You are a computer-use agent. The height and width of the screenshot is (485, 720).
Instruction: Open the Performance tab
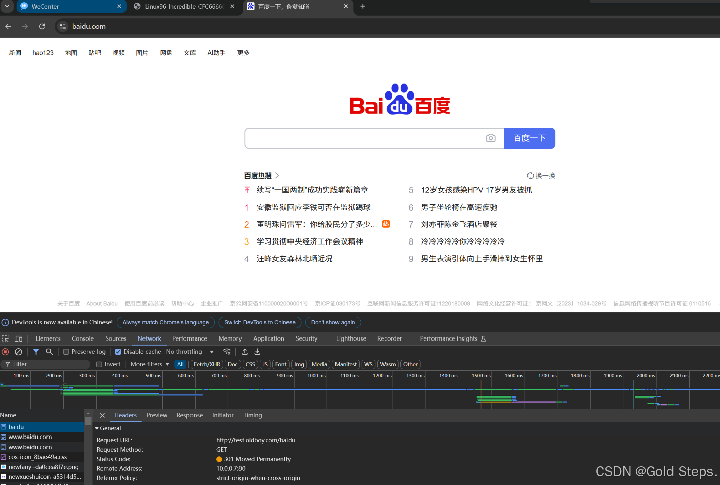189,338
